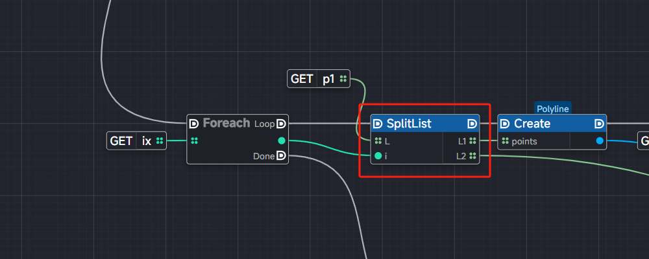The height and width of the screenshot is (259, 649).
Task: Click the SplitList L1 output port
Action: tap(473, 141)
